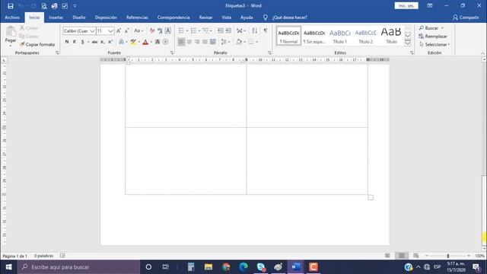Apply the text highlight color
Viewport: 487px width, 274px height.
133,42
